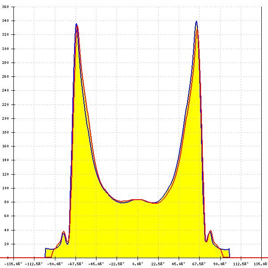
Task: Click the positive 67.5° label on the x-axis
Action: pyautogui.click(x=199, y=264)
